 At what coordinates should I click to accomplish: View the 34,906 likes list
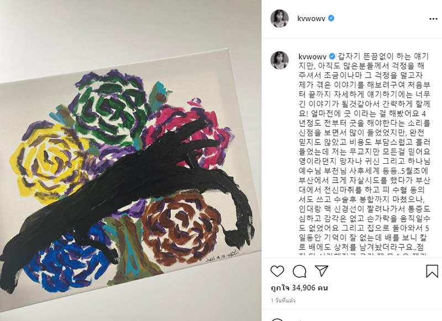coord(299,288)
